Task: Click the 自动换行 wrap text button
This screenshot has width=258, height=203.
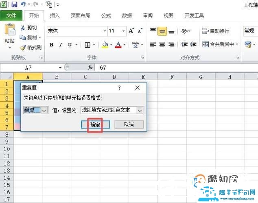Action: pyautogui.click(x=216, y=31)
